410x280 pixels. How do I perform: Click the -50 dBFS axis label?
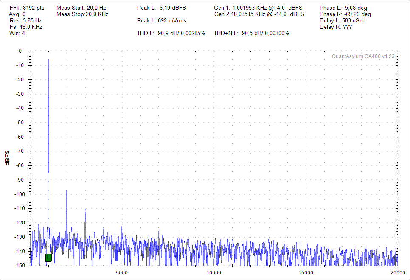click(20, 123)
